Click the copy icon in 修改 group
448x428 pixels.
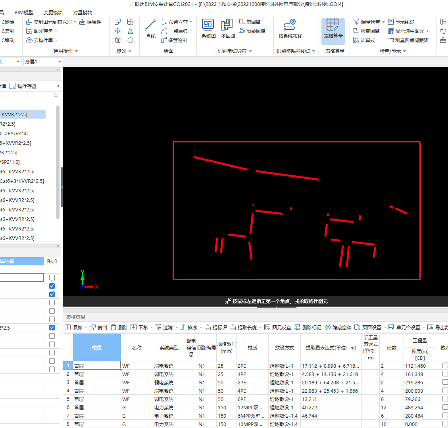click(117, 22)
